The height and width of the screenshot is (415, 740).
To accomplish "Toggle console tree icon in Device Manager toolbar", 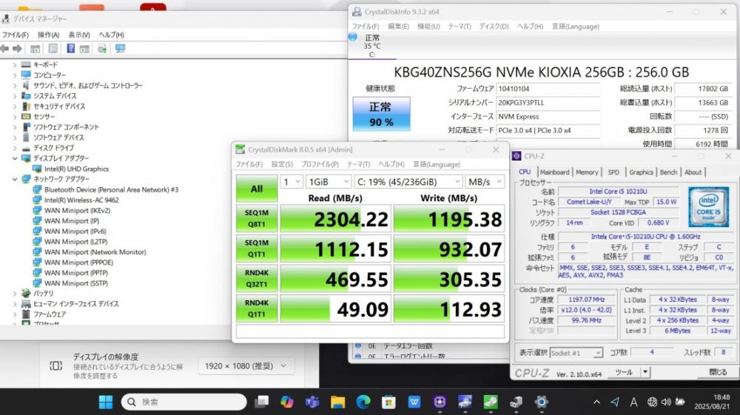I will click(x=35, y=49).
